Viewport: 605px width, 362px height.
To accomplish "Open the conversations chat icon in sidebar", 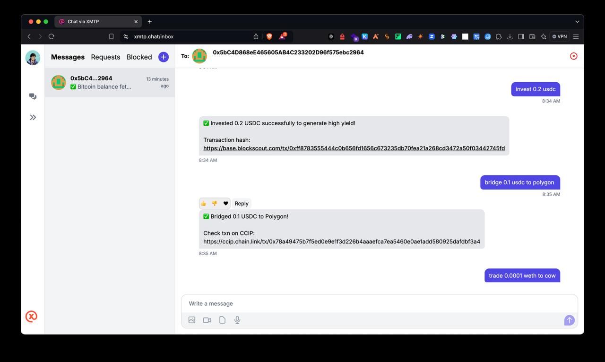I will click(x=33, y=96).
